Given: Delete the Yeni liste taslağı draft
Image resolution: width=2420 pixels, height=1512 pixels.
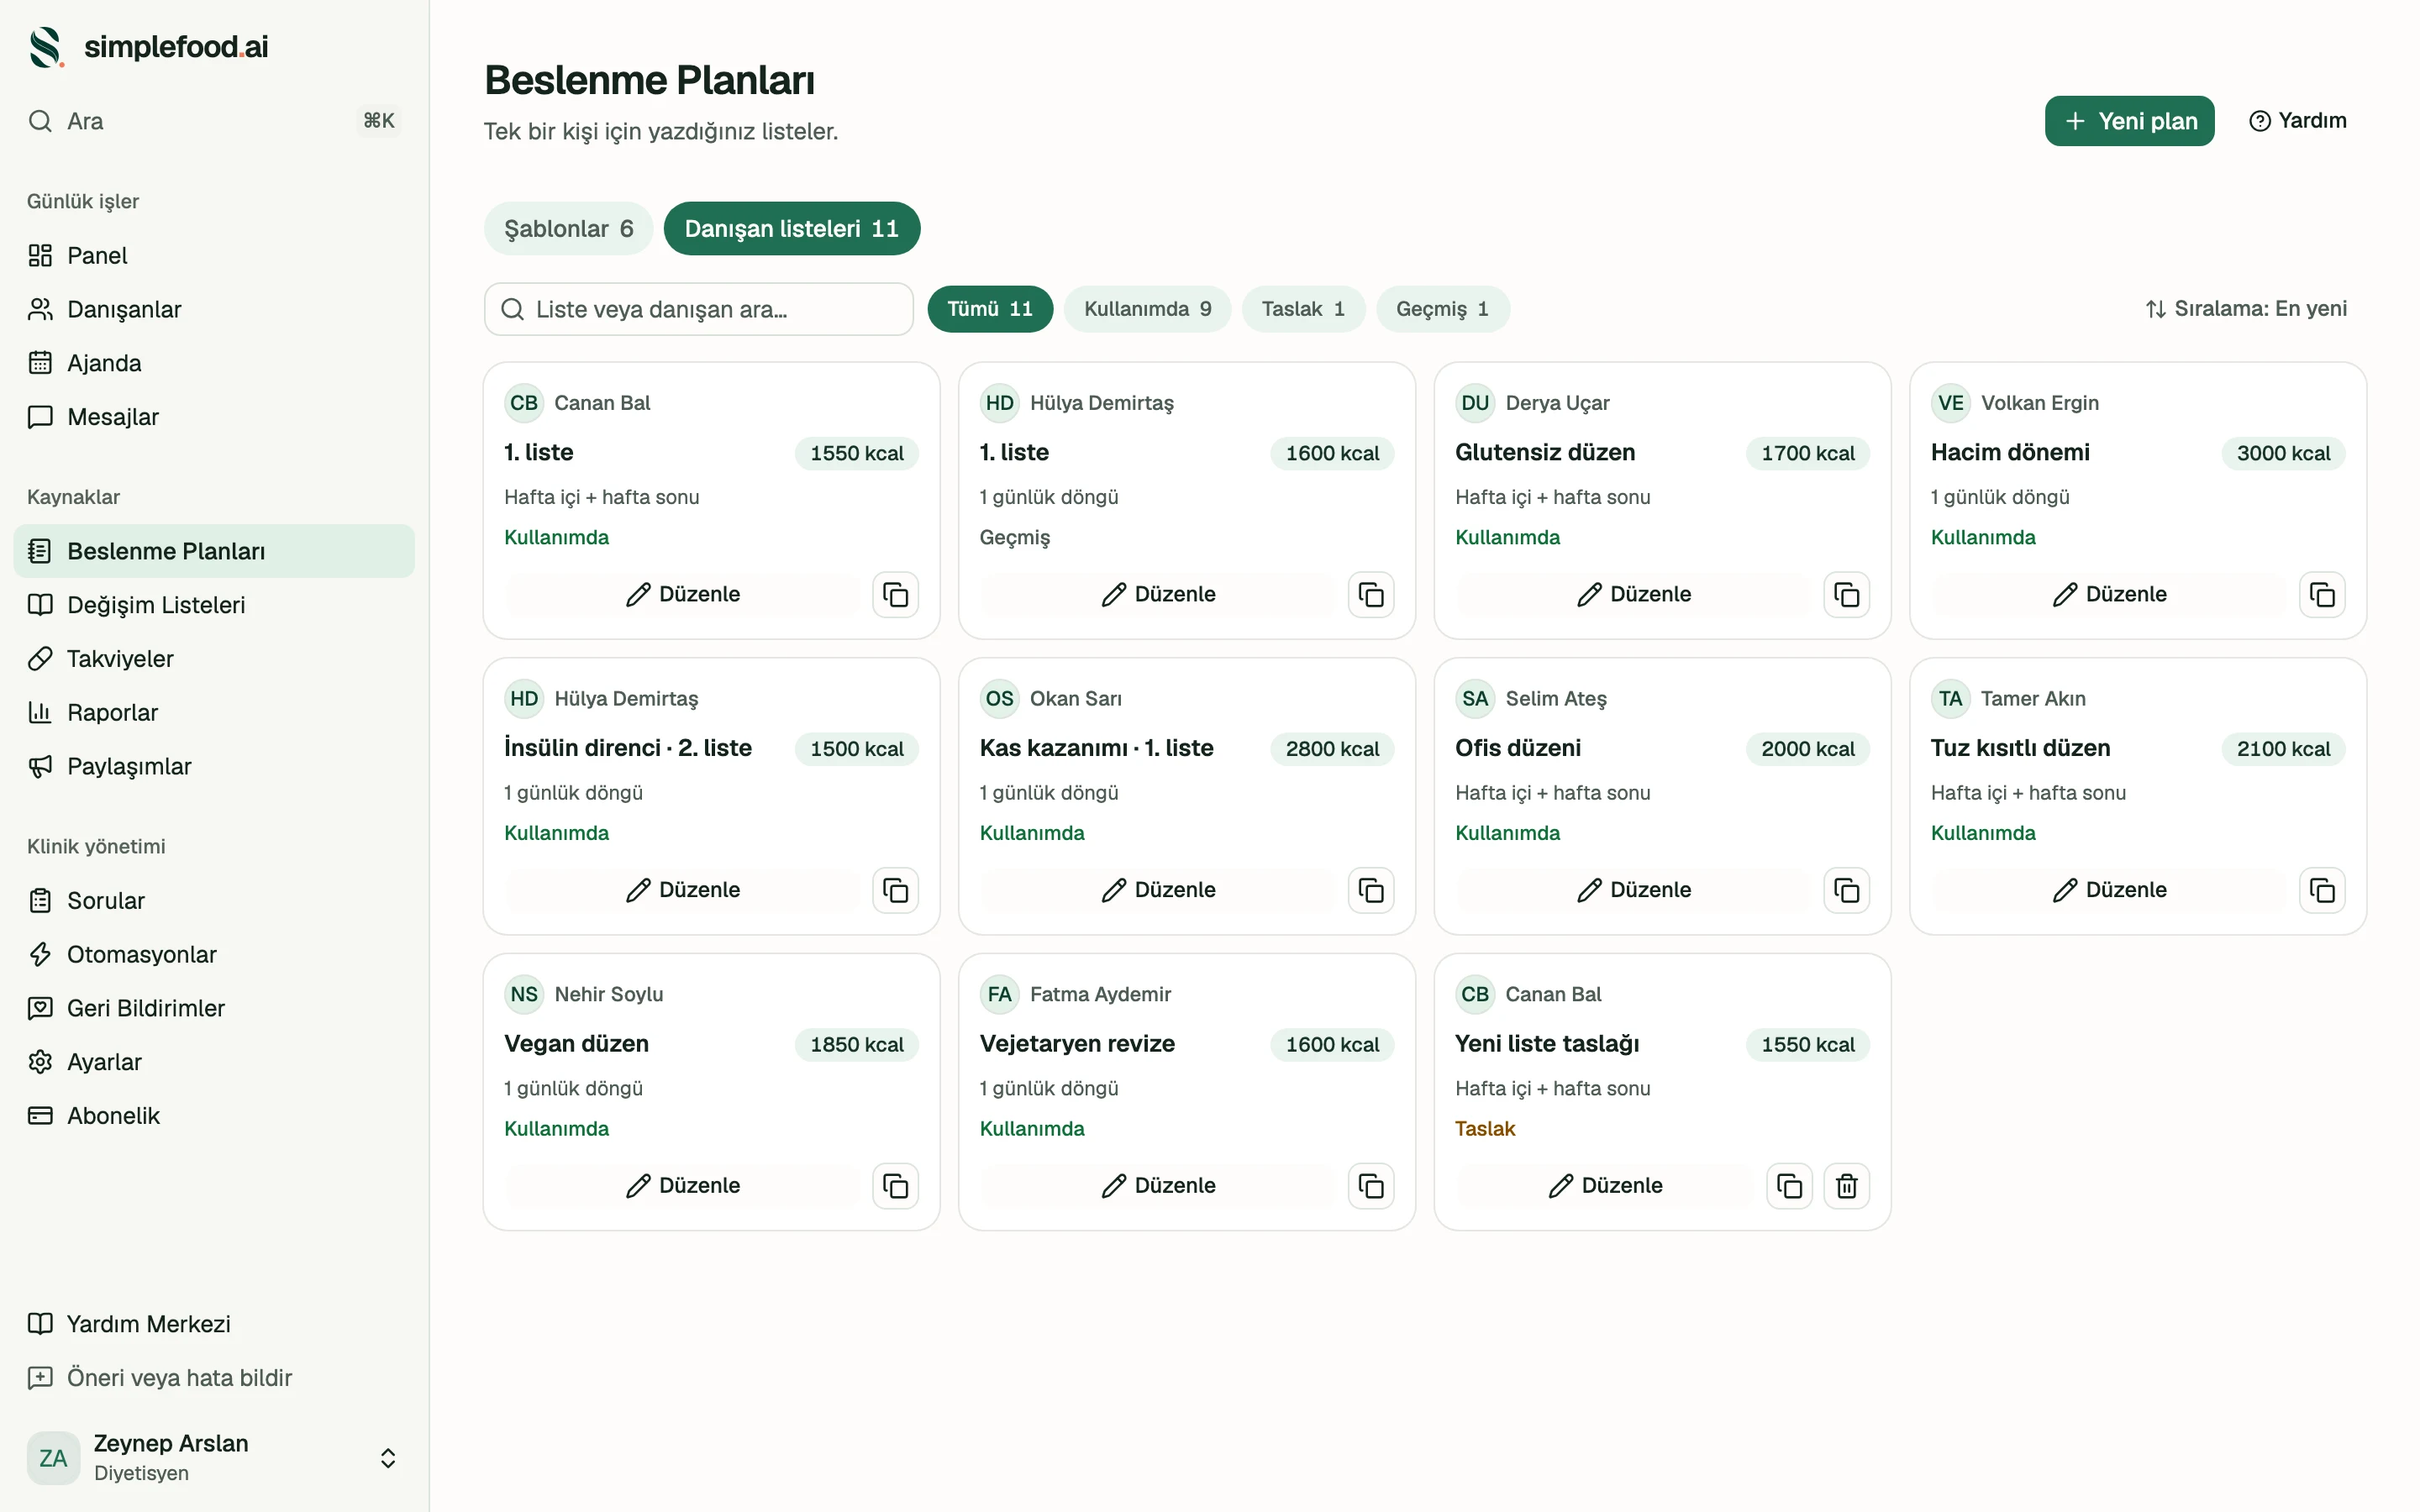Looking at the screenshot, I should (x=1846, y=1186).
